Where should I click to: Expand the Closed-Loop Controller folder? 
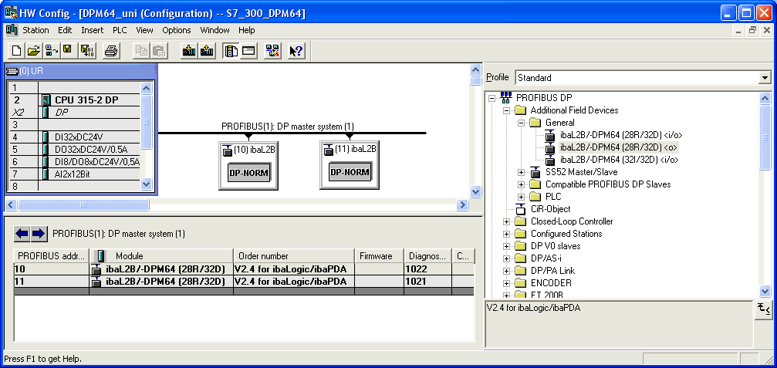tap(507, 221)
